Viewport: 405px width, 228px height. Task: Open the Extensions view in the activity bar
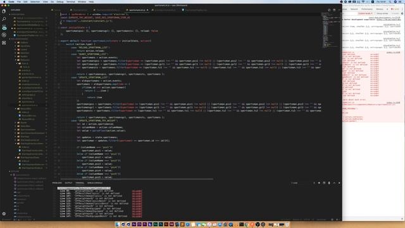tap(4, 42)
